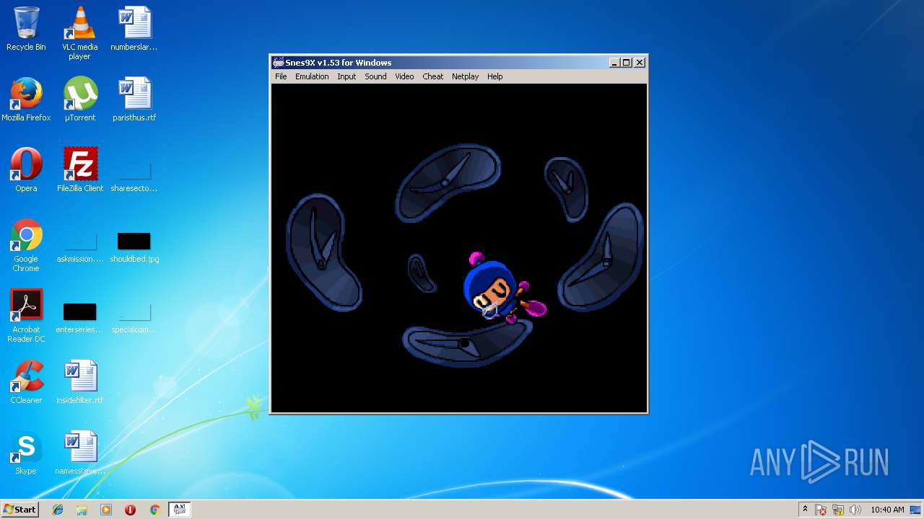
Task: Show hidden system tray icons
Action: [x=805, y=510]
